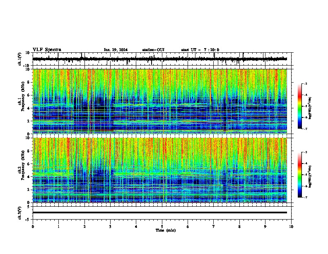
Task: Click the "start UT = 7:20:0" header text
Action: (x=200, y=50)
